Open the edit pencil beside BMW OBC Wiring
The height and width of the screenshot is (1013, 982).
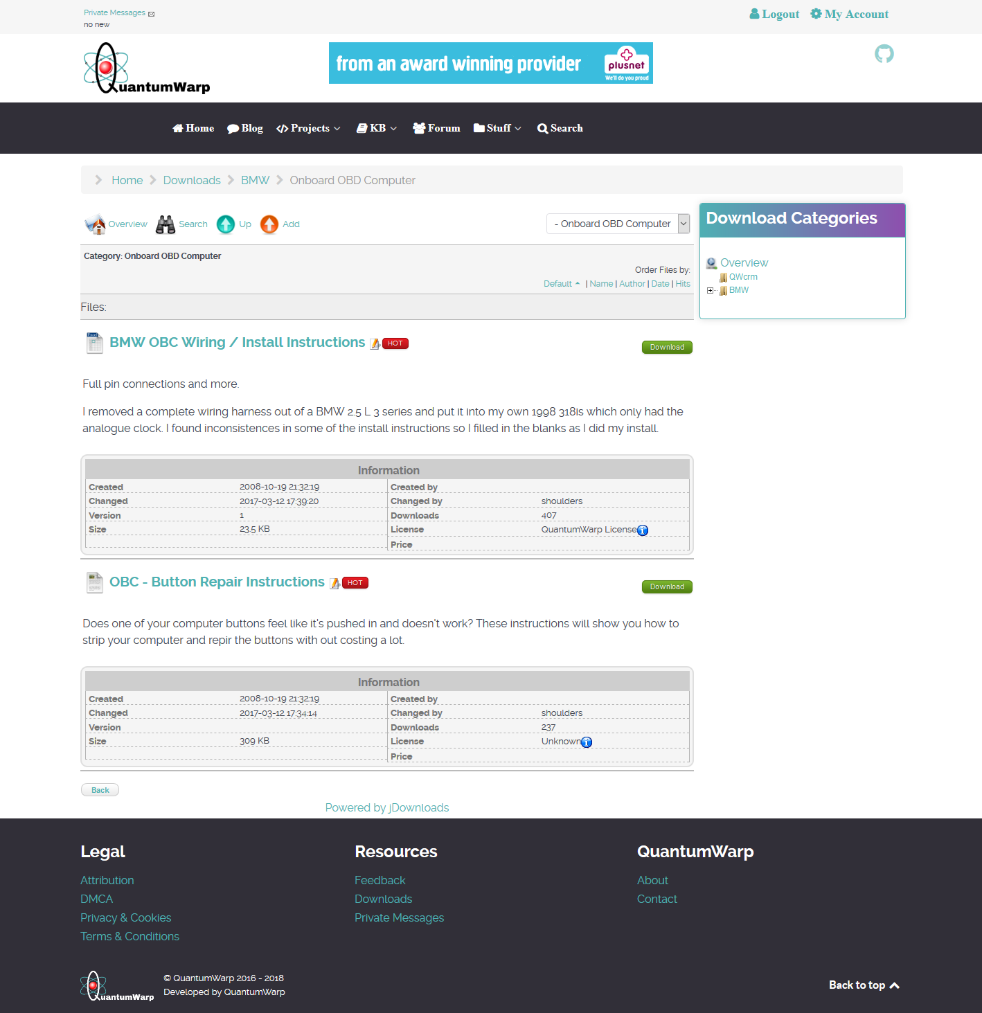(375, 342)
